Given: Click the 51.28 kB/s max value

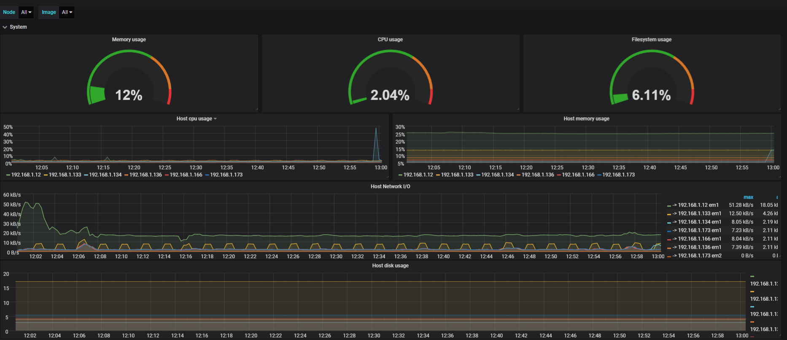Looking at the screenshot, I should [741, 205].
